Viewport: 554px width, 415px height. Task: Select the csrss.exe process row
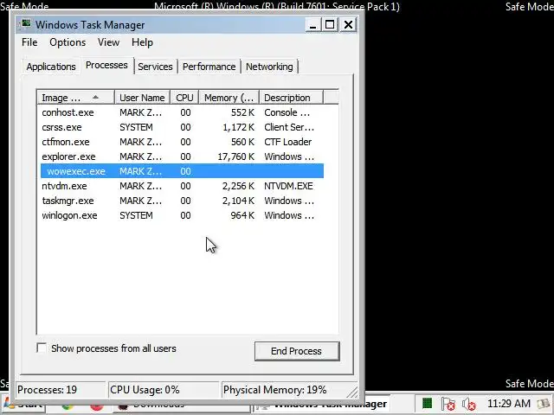click(182, 127)
